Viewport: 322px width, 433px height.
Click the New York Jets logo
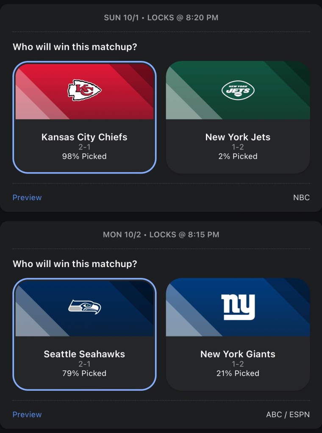tap(238, 90)
